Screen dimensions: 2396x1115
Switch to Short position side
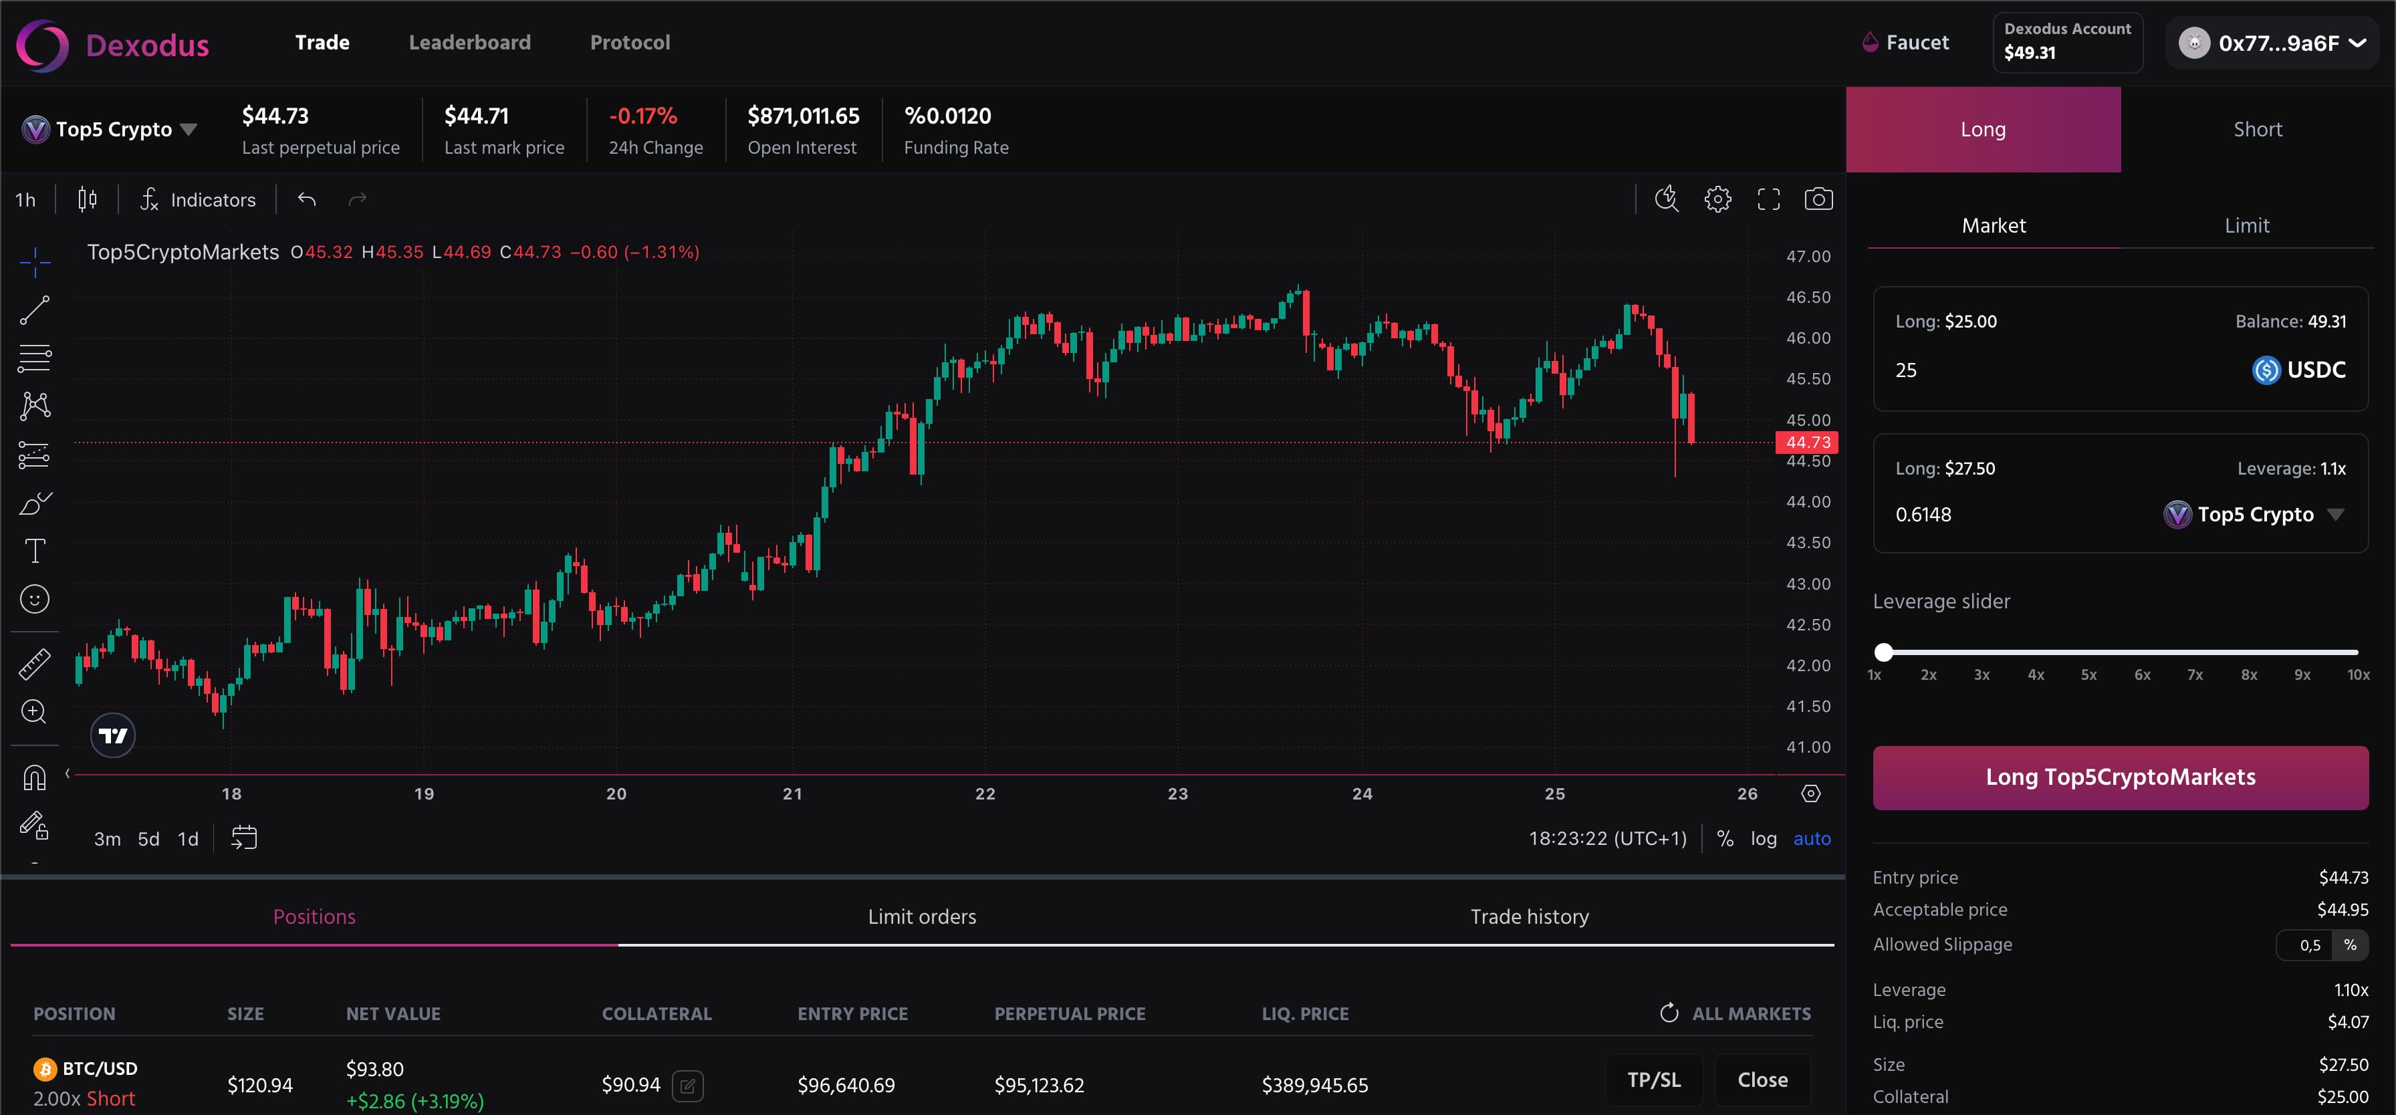click(x=2258, y=129)
